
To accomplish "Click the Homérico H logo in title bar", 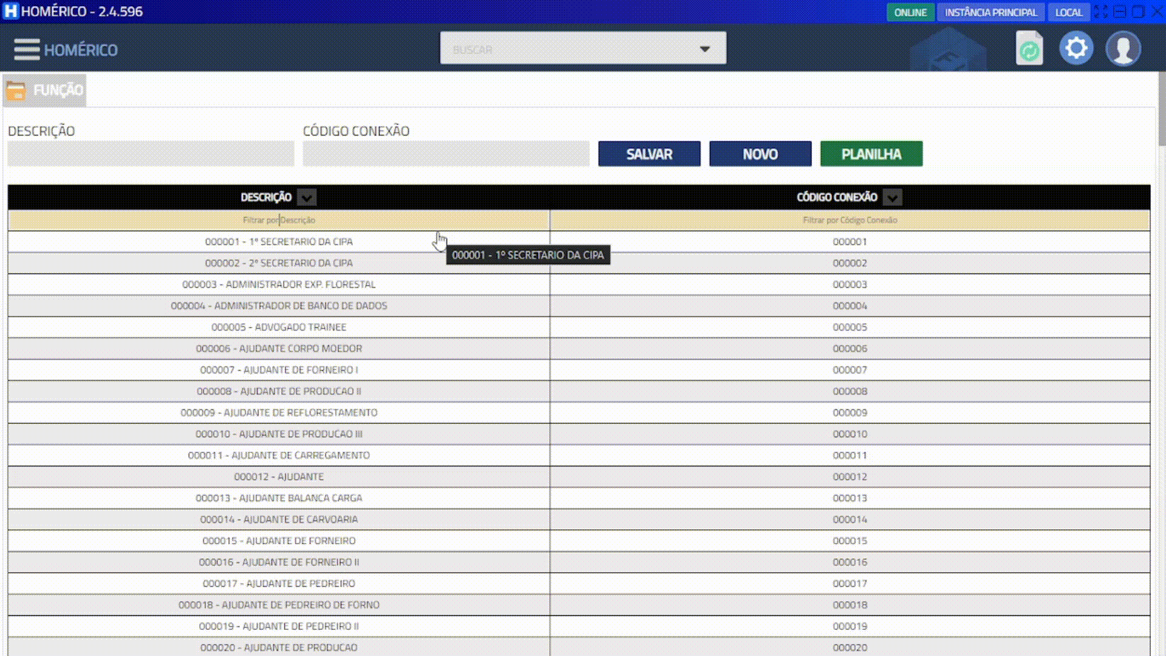I will [x=10, y=12].
